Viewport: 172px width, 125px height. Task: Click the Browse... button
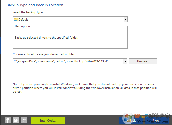coord(143,61)
